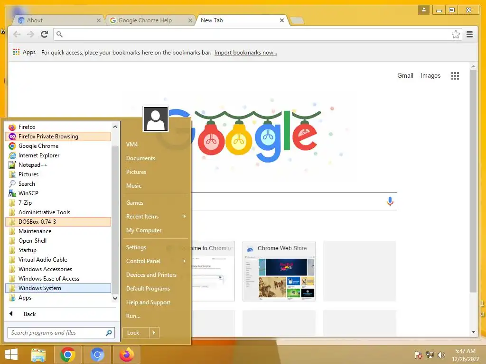Expand the 7-Zip folder
The height and width of the screenshot is (364, 486).
tap(58, 203)
